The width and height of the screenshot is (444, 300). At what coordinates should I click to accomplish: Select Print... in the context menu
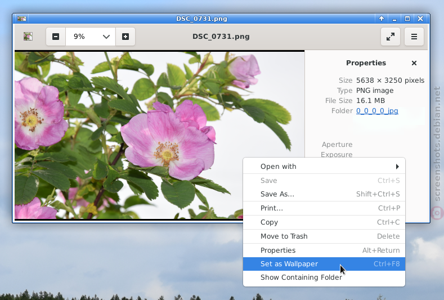pos(324,208)
